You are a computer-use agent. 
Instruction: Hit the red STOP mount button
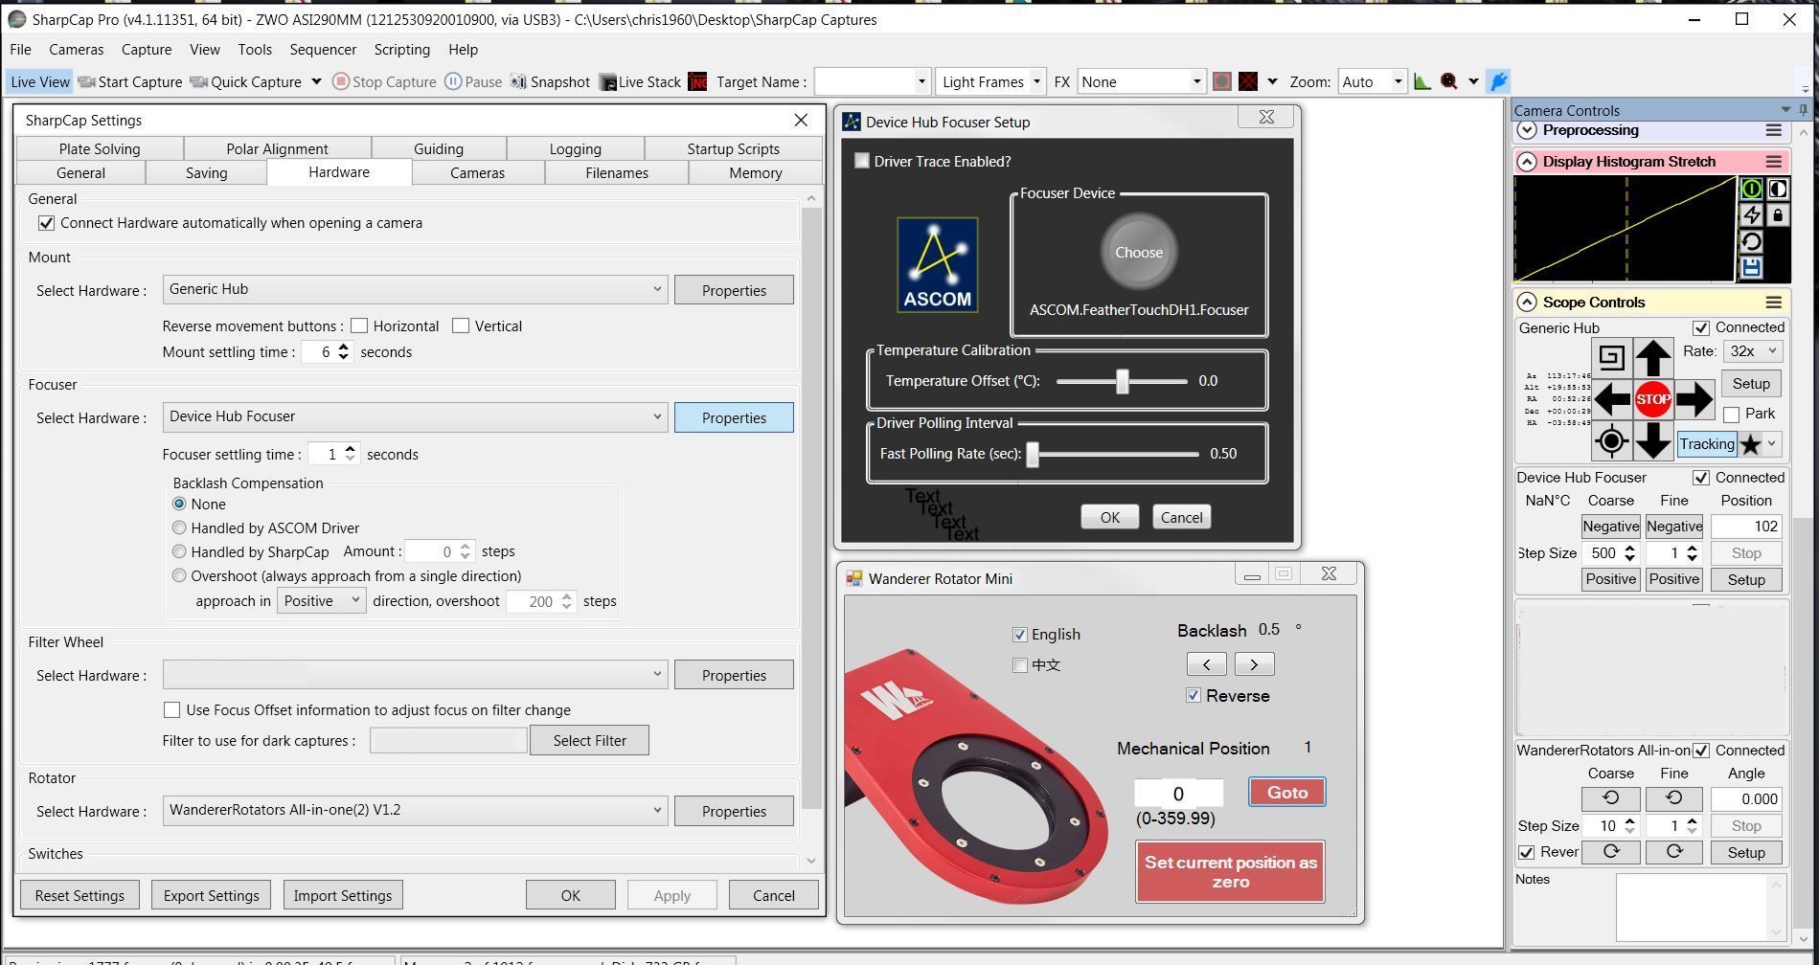tap(1653, 399)
